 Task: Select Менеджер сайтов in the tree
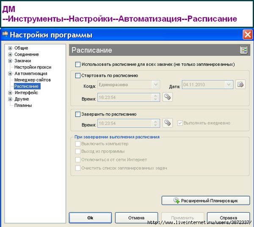tap(33, 80)
